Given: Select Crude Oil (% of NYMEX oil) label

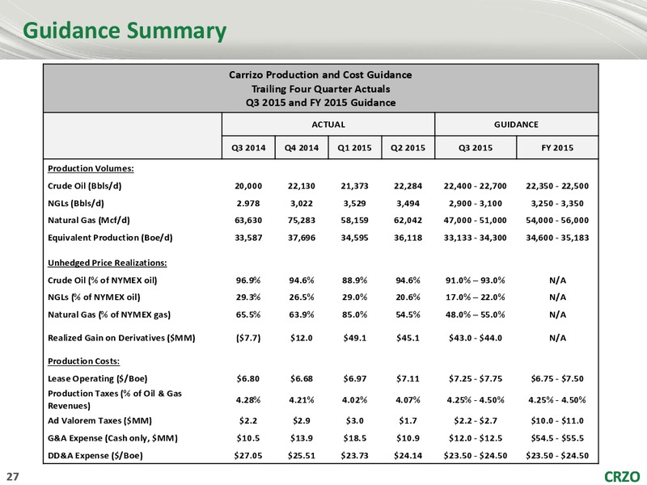Looking at the screenshot, I should click(x=103, y=280).
